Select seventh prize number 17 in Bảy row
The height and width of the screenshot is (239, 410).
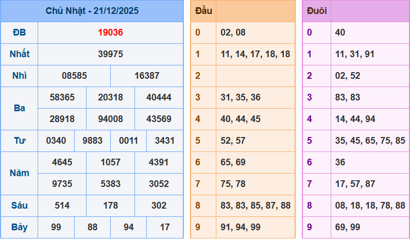(165, 227)
